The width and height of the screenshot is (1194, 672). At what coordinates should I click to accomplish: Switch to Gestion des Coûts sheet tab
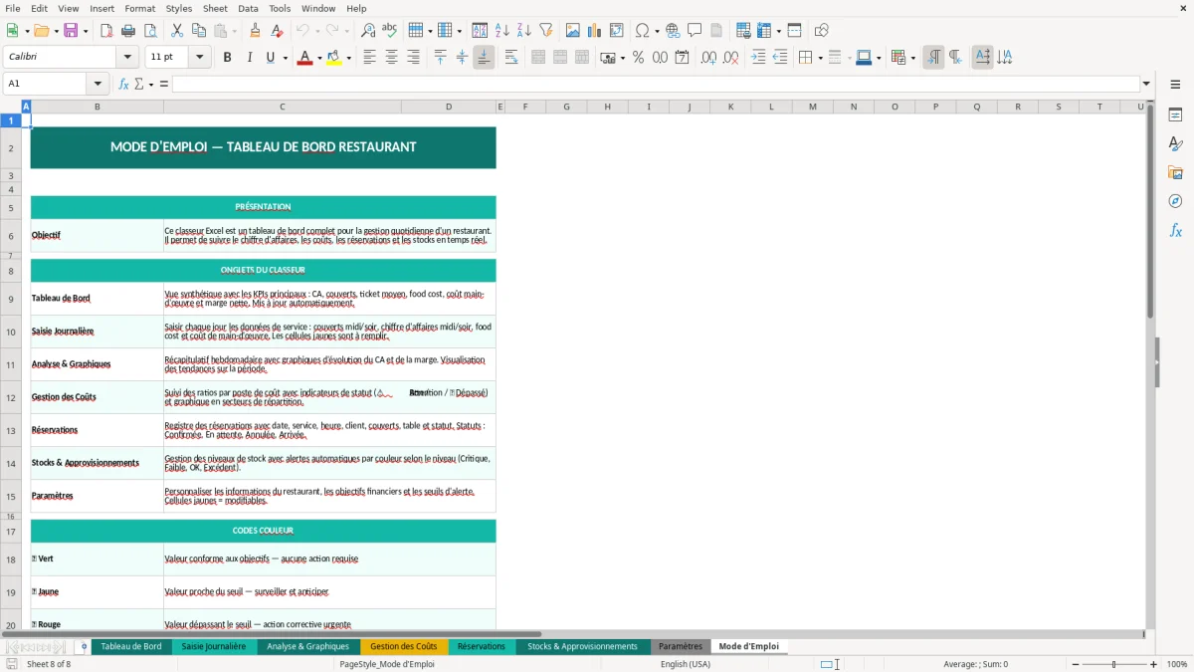(404, 646)
